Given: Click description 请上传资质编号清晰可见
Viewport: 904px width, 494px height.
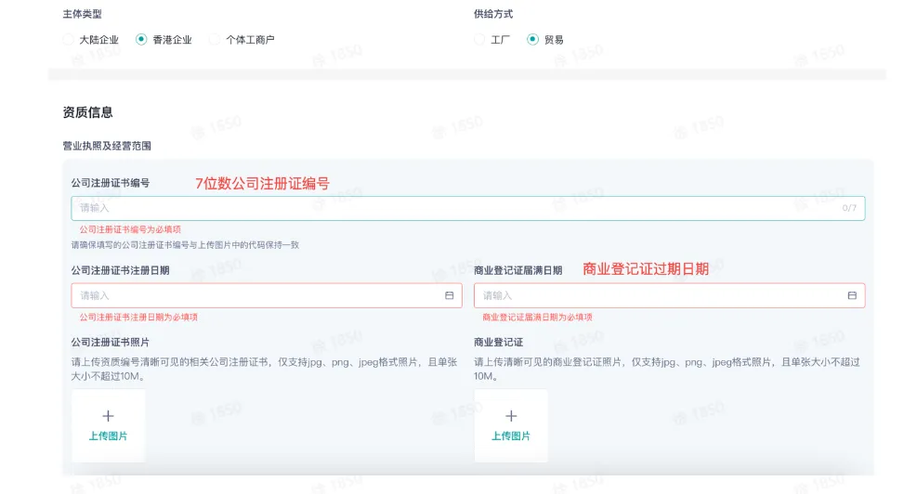Looking at the screenshot, I should click(x=264, y=369).
